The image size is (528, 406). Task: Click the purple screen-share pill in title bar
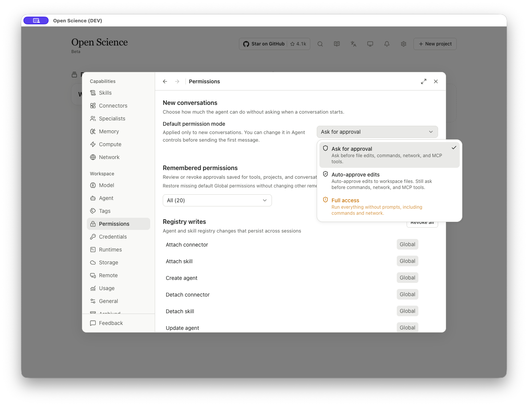click(36, 20)
